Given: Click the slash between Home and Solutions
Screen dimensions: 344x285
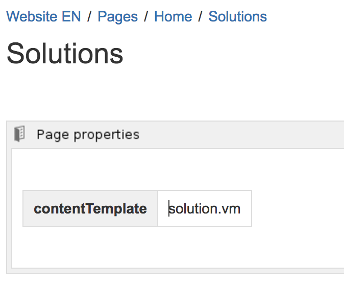Looking at the screenshot, I should click(201, 16).
